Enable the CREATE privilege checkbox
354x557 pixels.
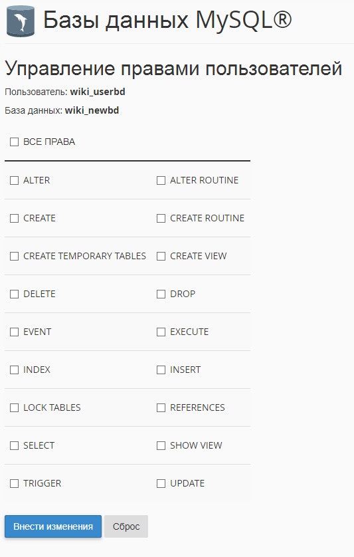click(x=14, y=218)
